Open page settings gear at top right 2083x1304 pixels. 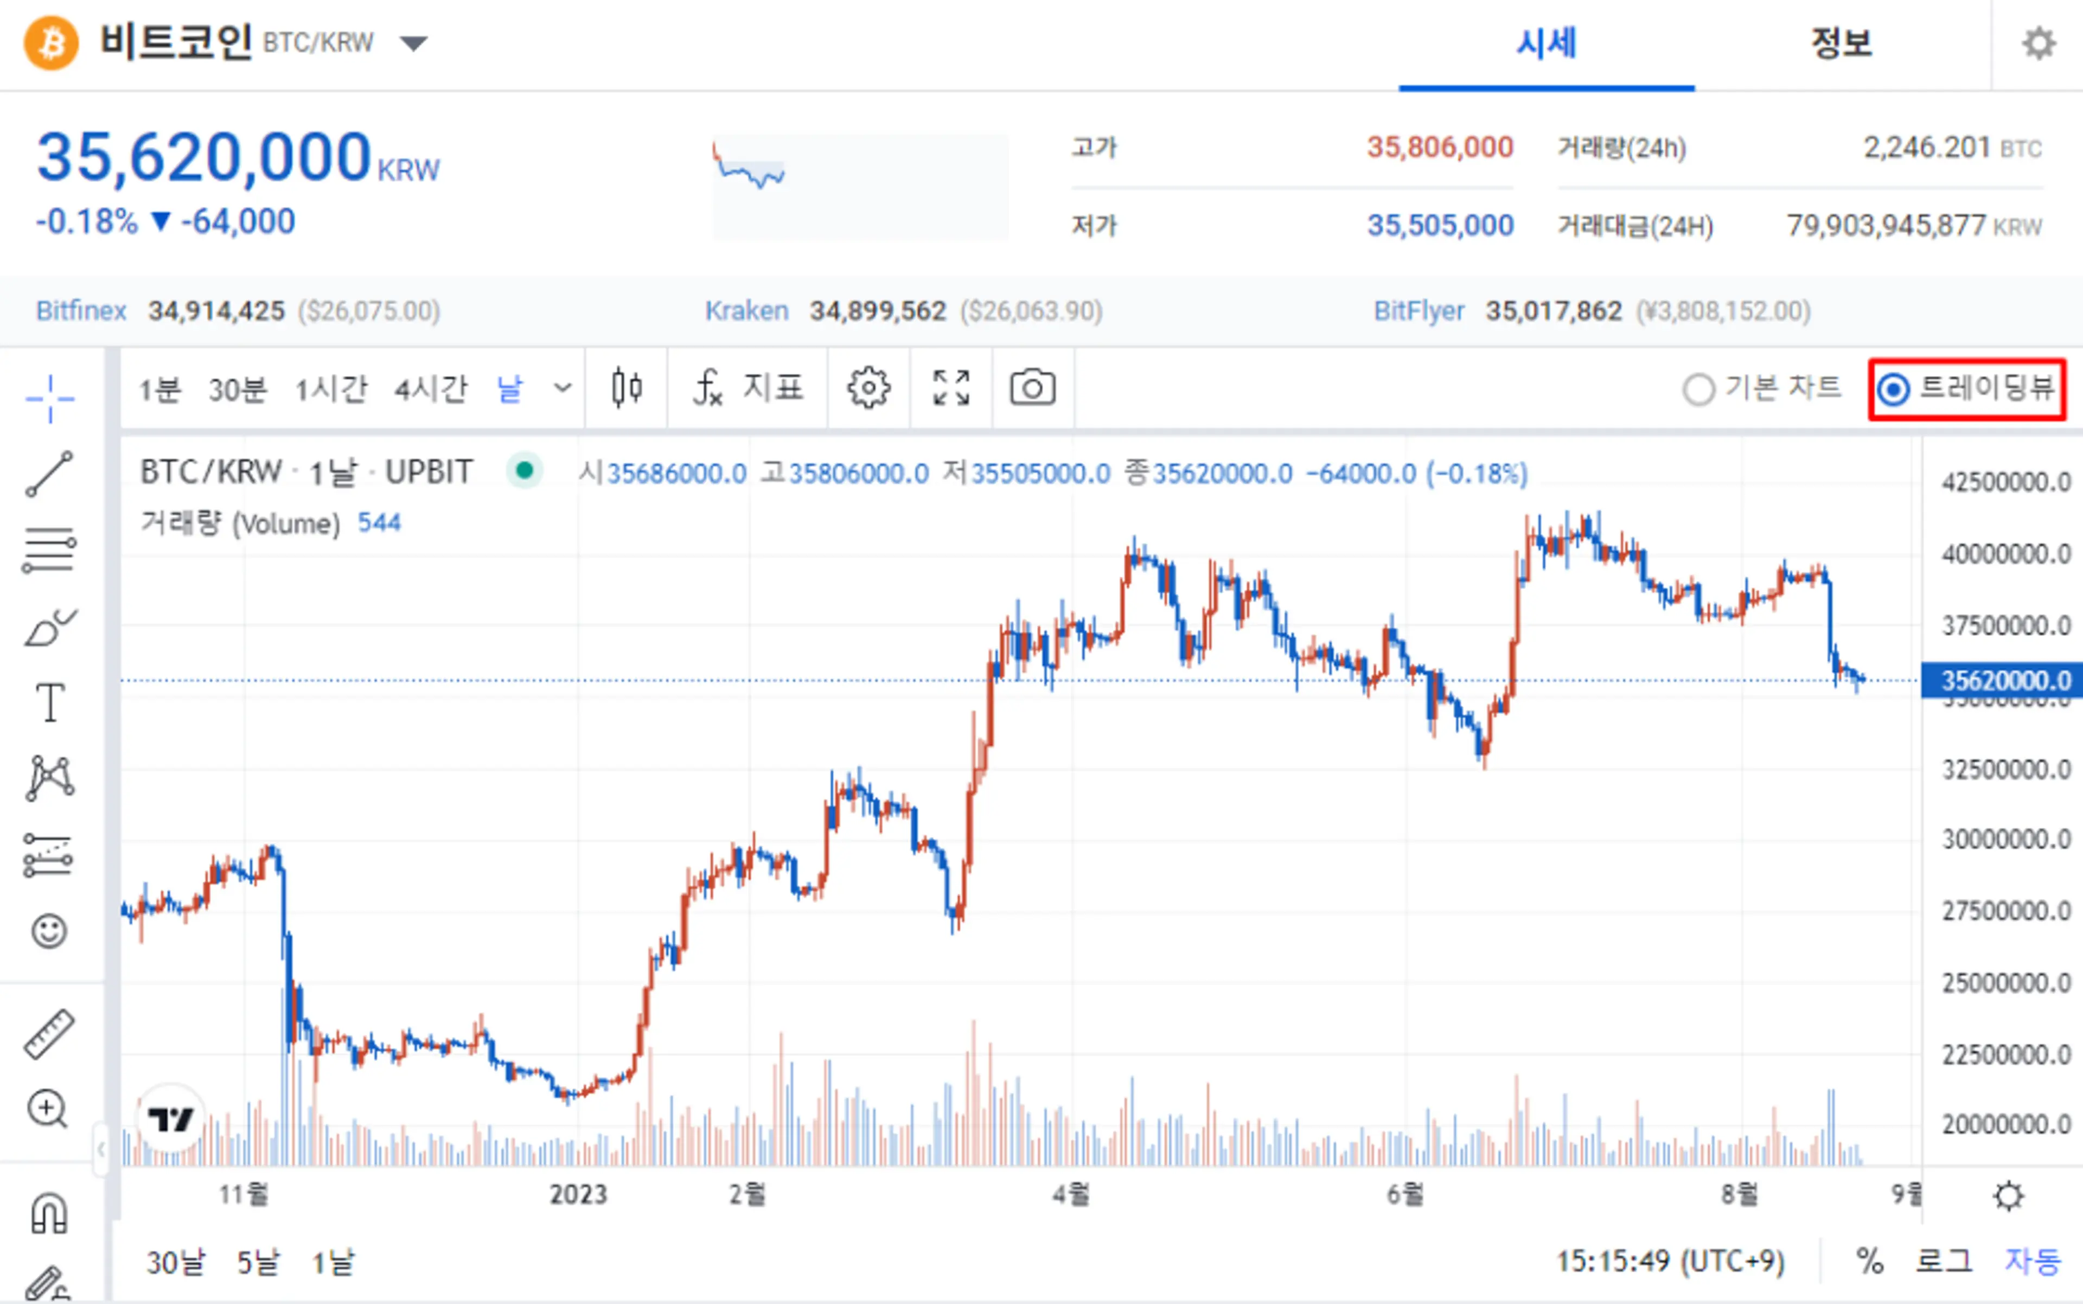2039,43
